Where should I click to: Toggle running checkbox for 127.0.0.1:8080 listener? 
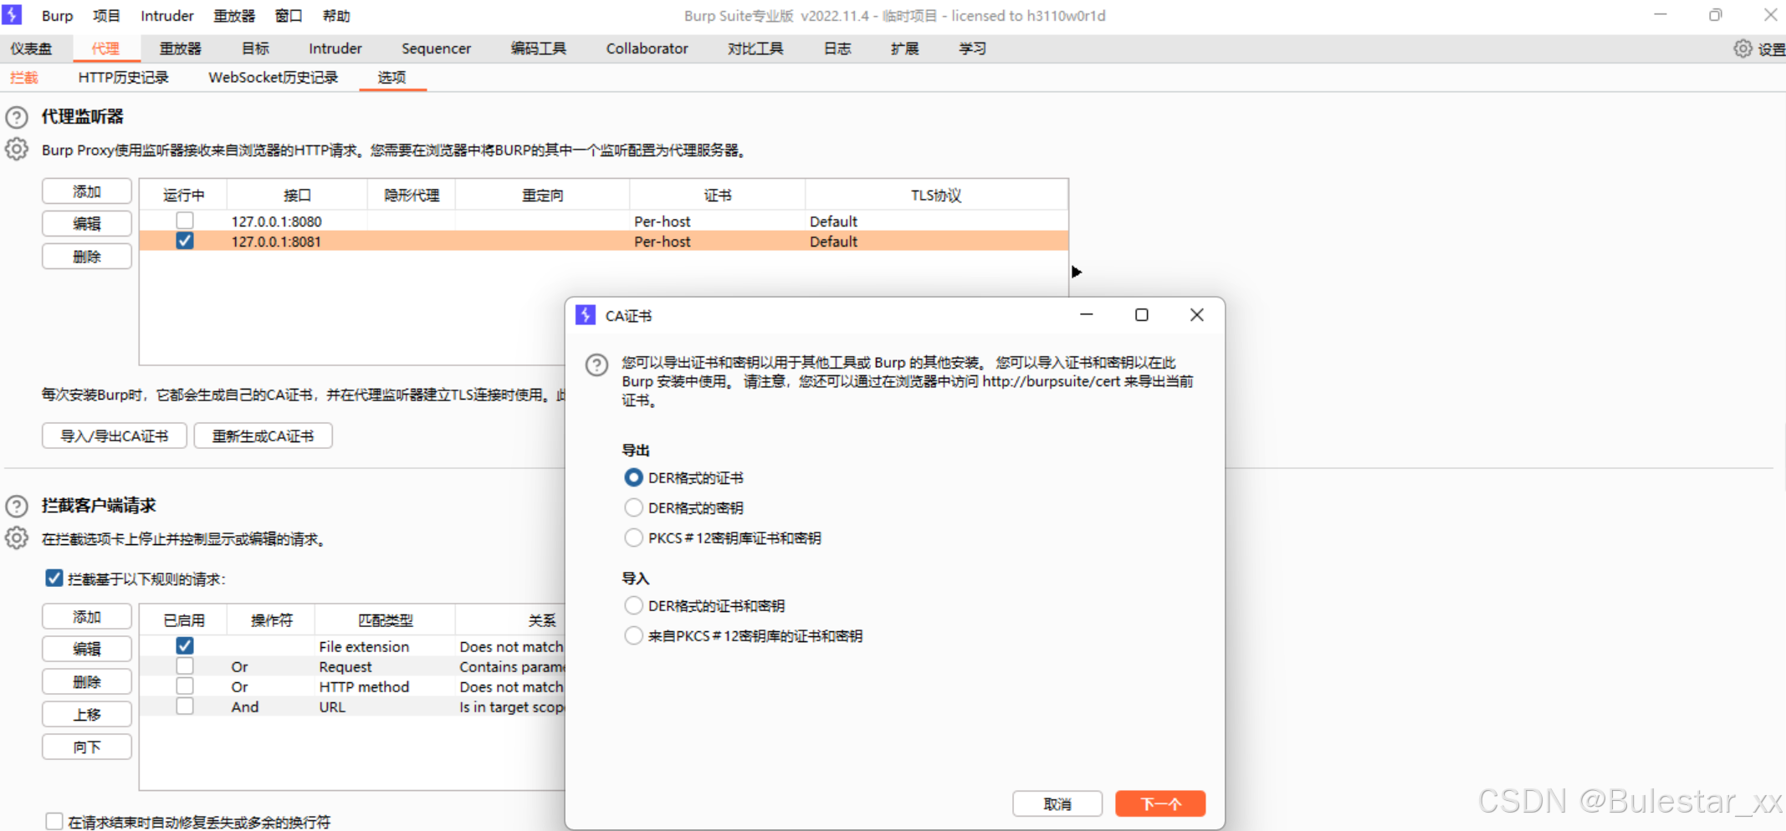tap(185, 221)
